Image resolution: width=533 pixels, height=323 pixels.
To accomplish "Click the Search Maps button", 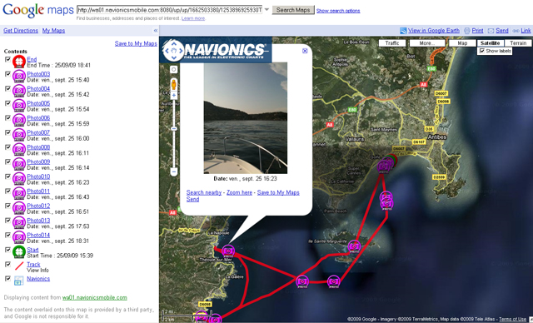I will pyautogui.click(x=293, y=10).
